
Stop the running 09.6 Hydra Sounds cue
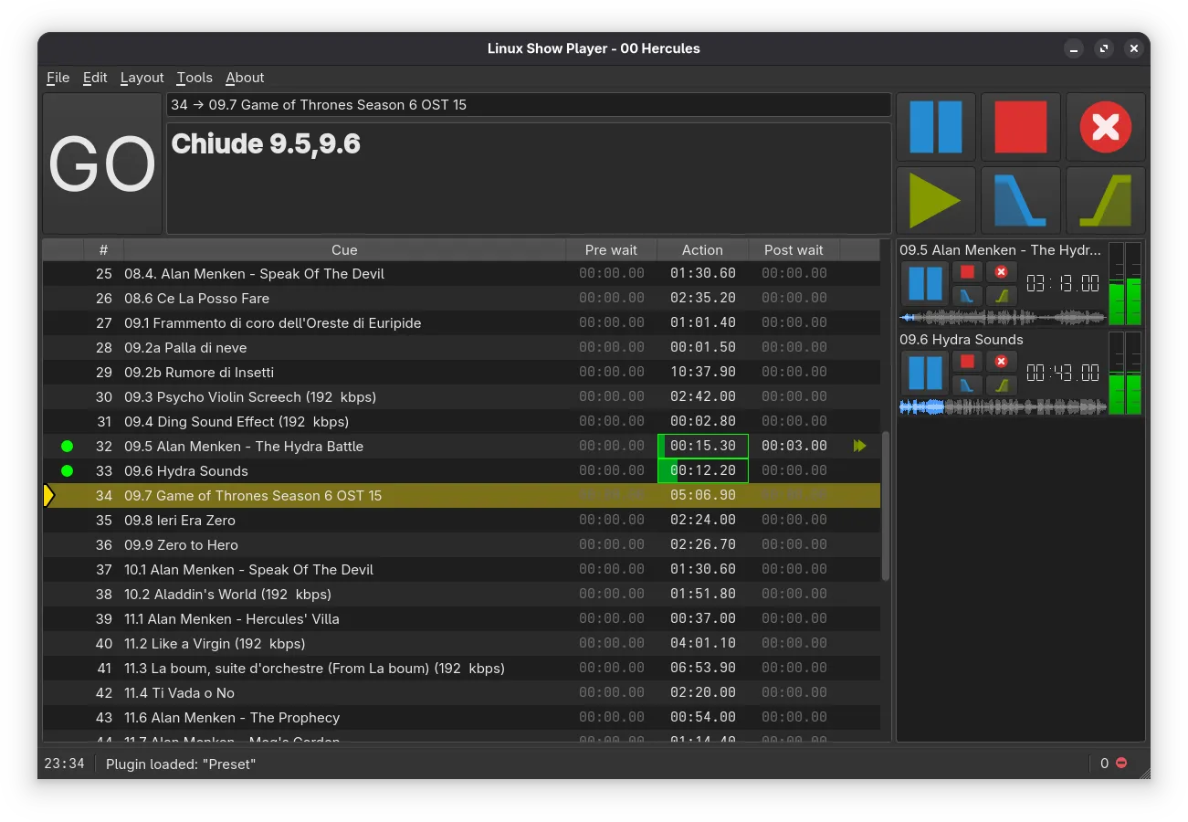point(967,362)
